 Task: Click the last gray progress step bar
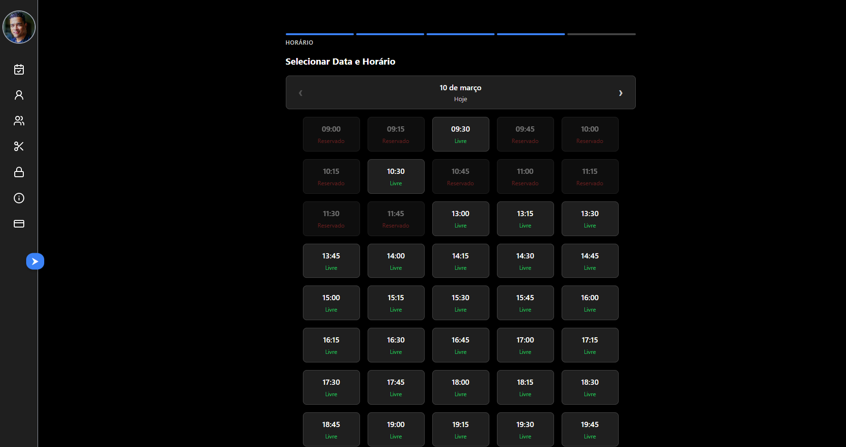(601, 34)
